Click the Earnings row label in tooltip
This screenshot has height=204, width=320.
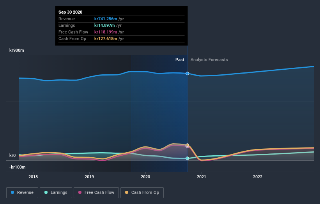67,25
